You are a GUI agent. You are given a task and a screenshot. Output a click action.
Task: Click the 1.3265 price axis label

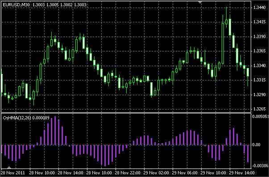(259, 109)
